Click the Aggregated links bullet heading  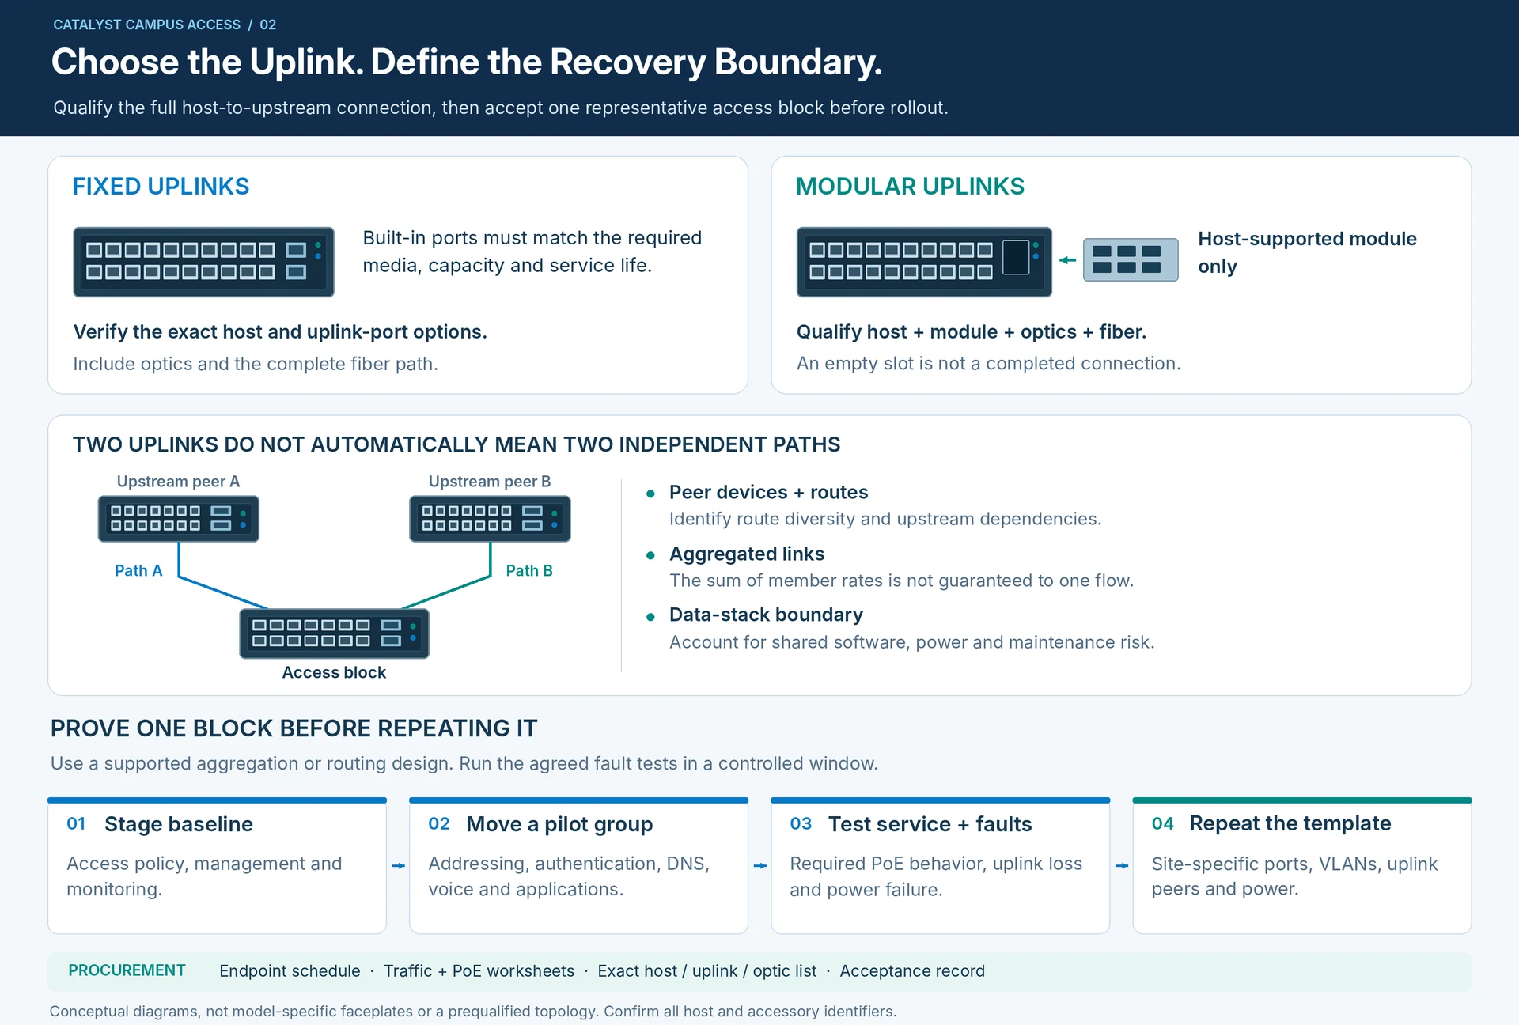pos(747,554)
